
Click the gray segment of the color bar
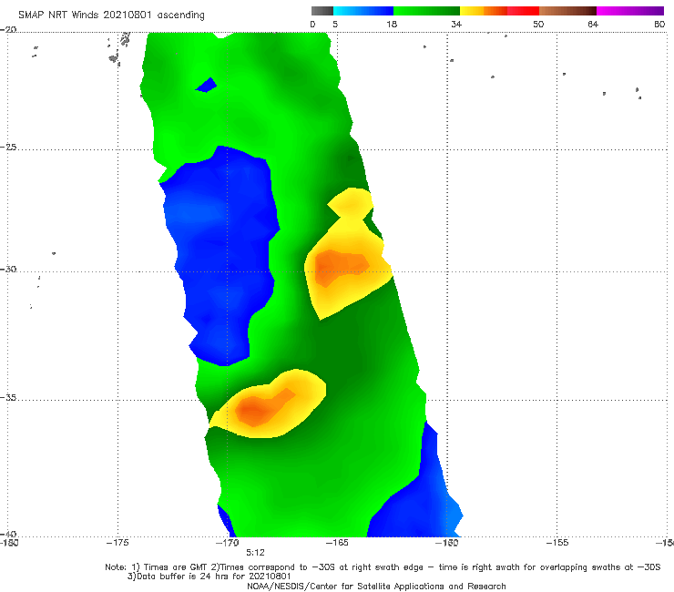[x=322, y=11]
